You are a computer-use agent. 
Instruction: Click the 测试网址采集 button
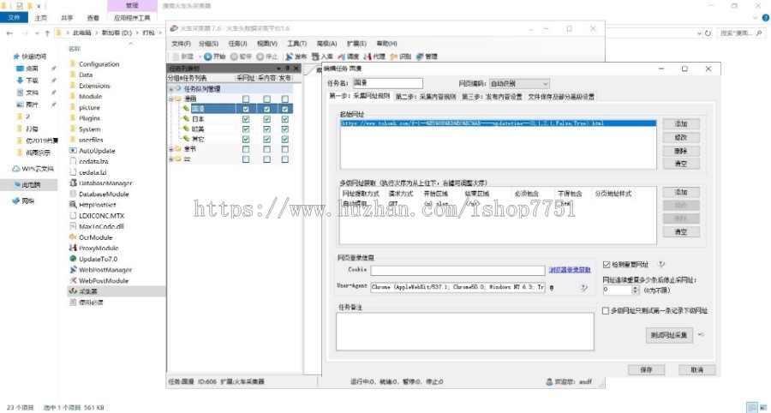(x=669, y=335)
